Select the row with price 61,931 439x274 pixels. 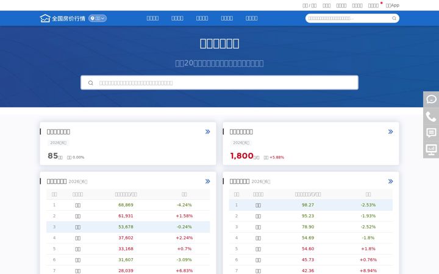pyautogui.click(x=128, y=216)
